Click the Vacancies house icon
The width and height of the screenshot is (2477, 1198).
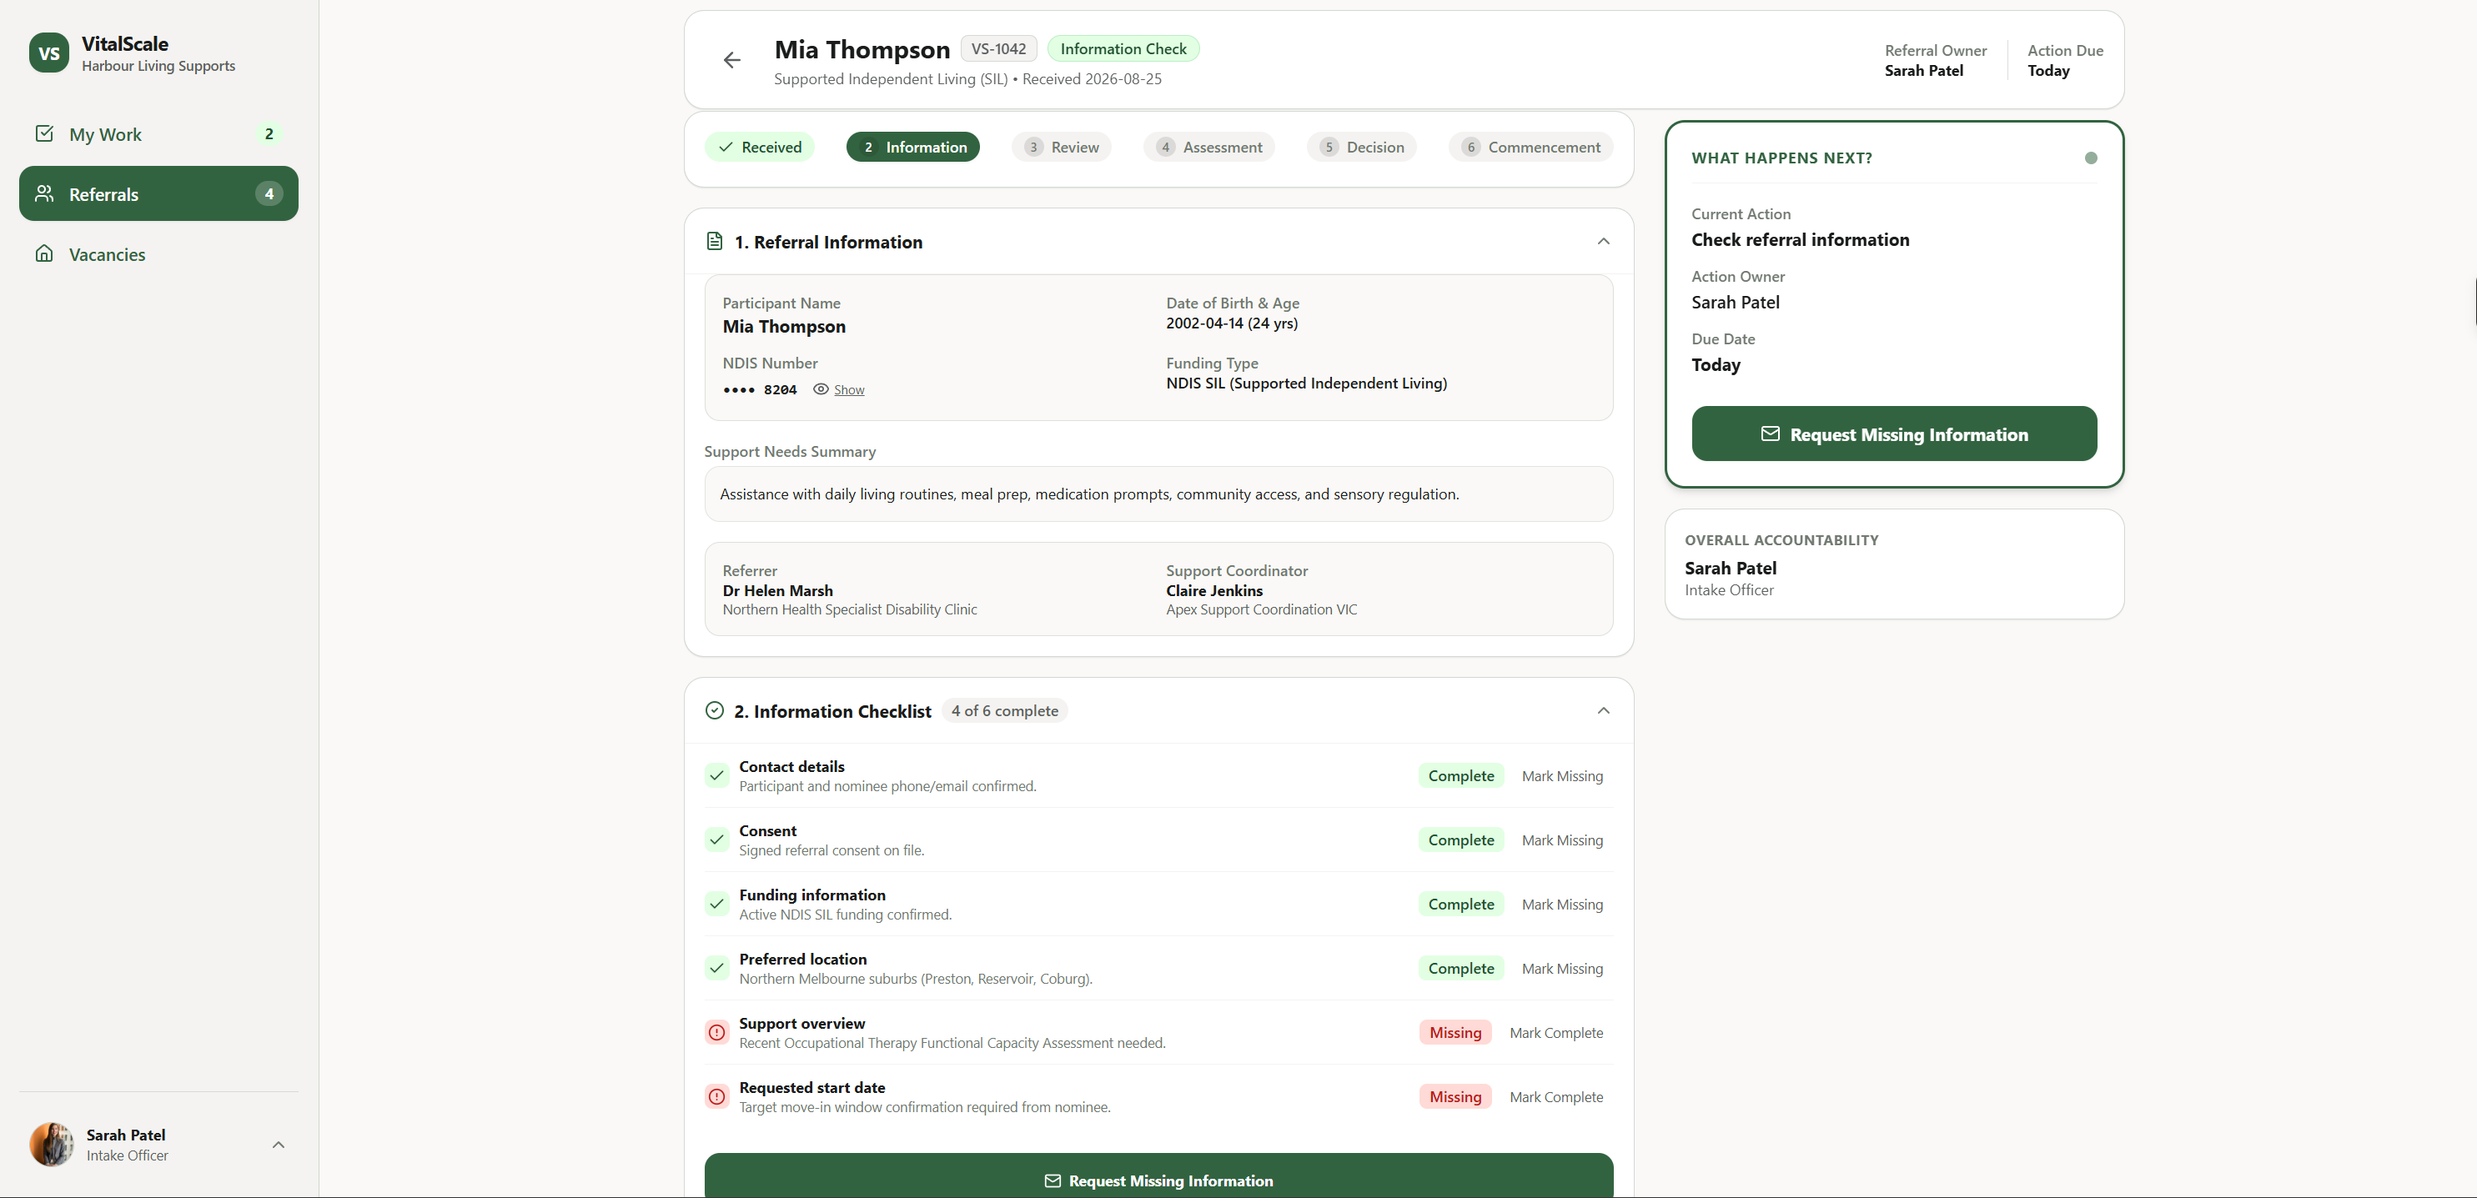[44, 253]
